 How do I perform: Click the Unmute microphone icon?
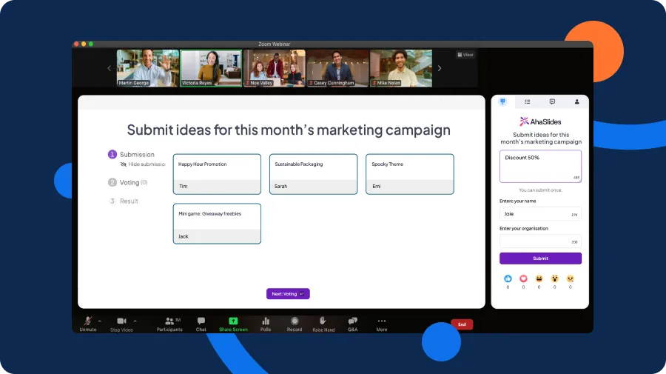click(88, 321)
